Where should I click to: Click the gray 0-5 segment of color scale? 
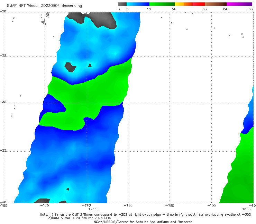pyautogui.click(x=122, y=4)
